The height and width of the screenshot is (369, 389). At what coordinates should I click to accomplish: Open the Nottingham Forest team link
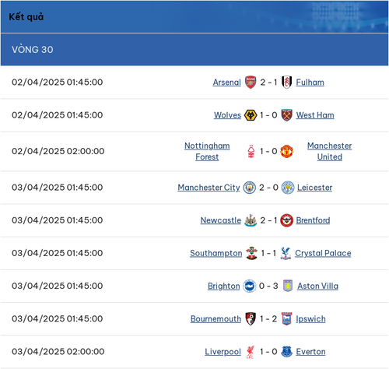coord(207,151)
